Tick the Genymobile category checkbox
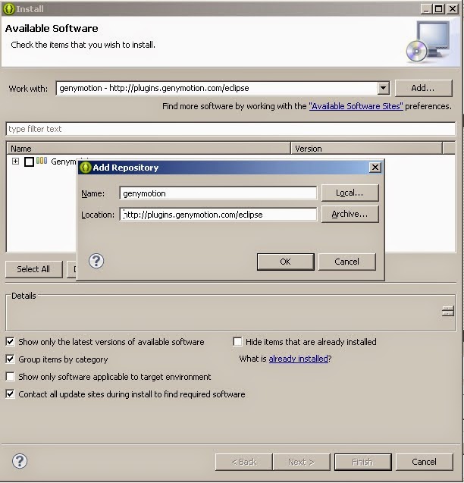 [29, 162]
